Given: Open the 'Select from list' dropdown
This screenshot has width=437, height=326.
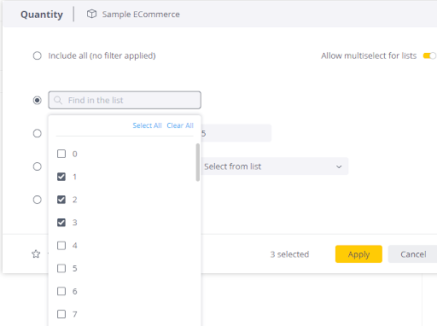Looking at the screenshot, I should pos(274,166).
